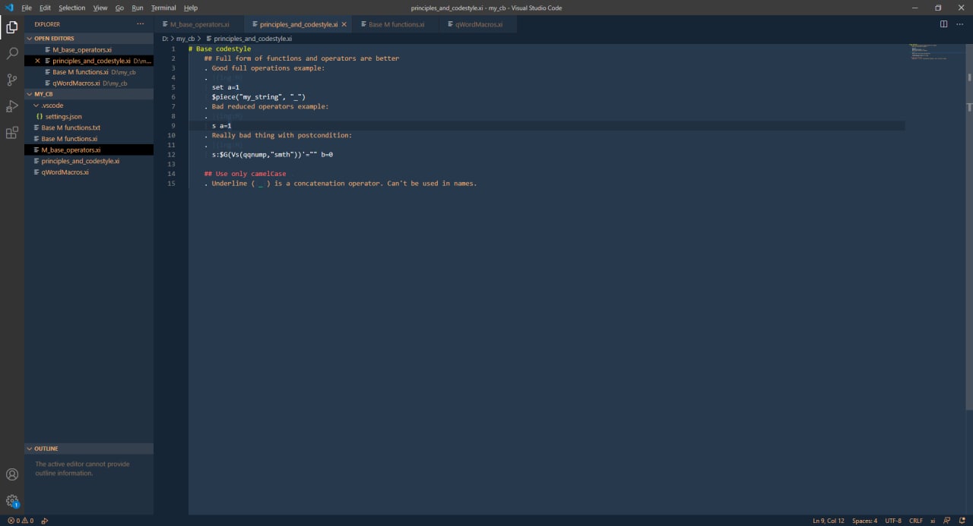Select language mode xi in status bar
This screenshot has height=526, width=973.
coord(933,521)
